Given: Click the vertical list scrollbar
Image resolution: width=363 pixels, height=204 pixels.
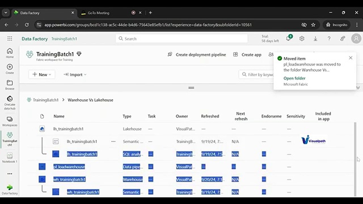Looking at the screenshot, I should pos(355,159).
